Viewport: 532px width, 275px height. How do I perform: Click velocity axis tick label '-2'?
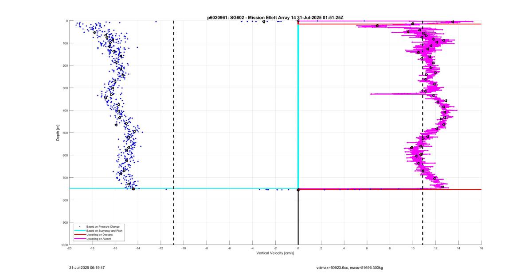[275, 248]
